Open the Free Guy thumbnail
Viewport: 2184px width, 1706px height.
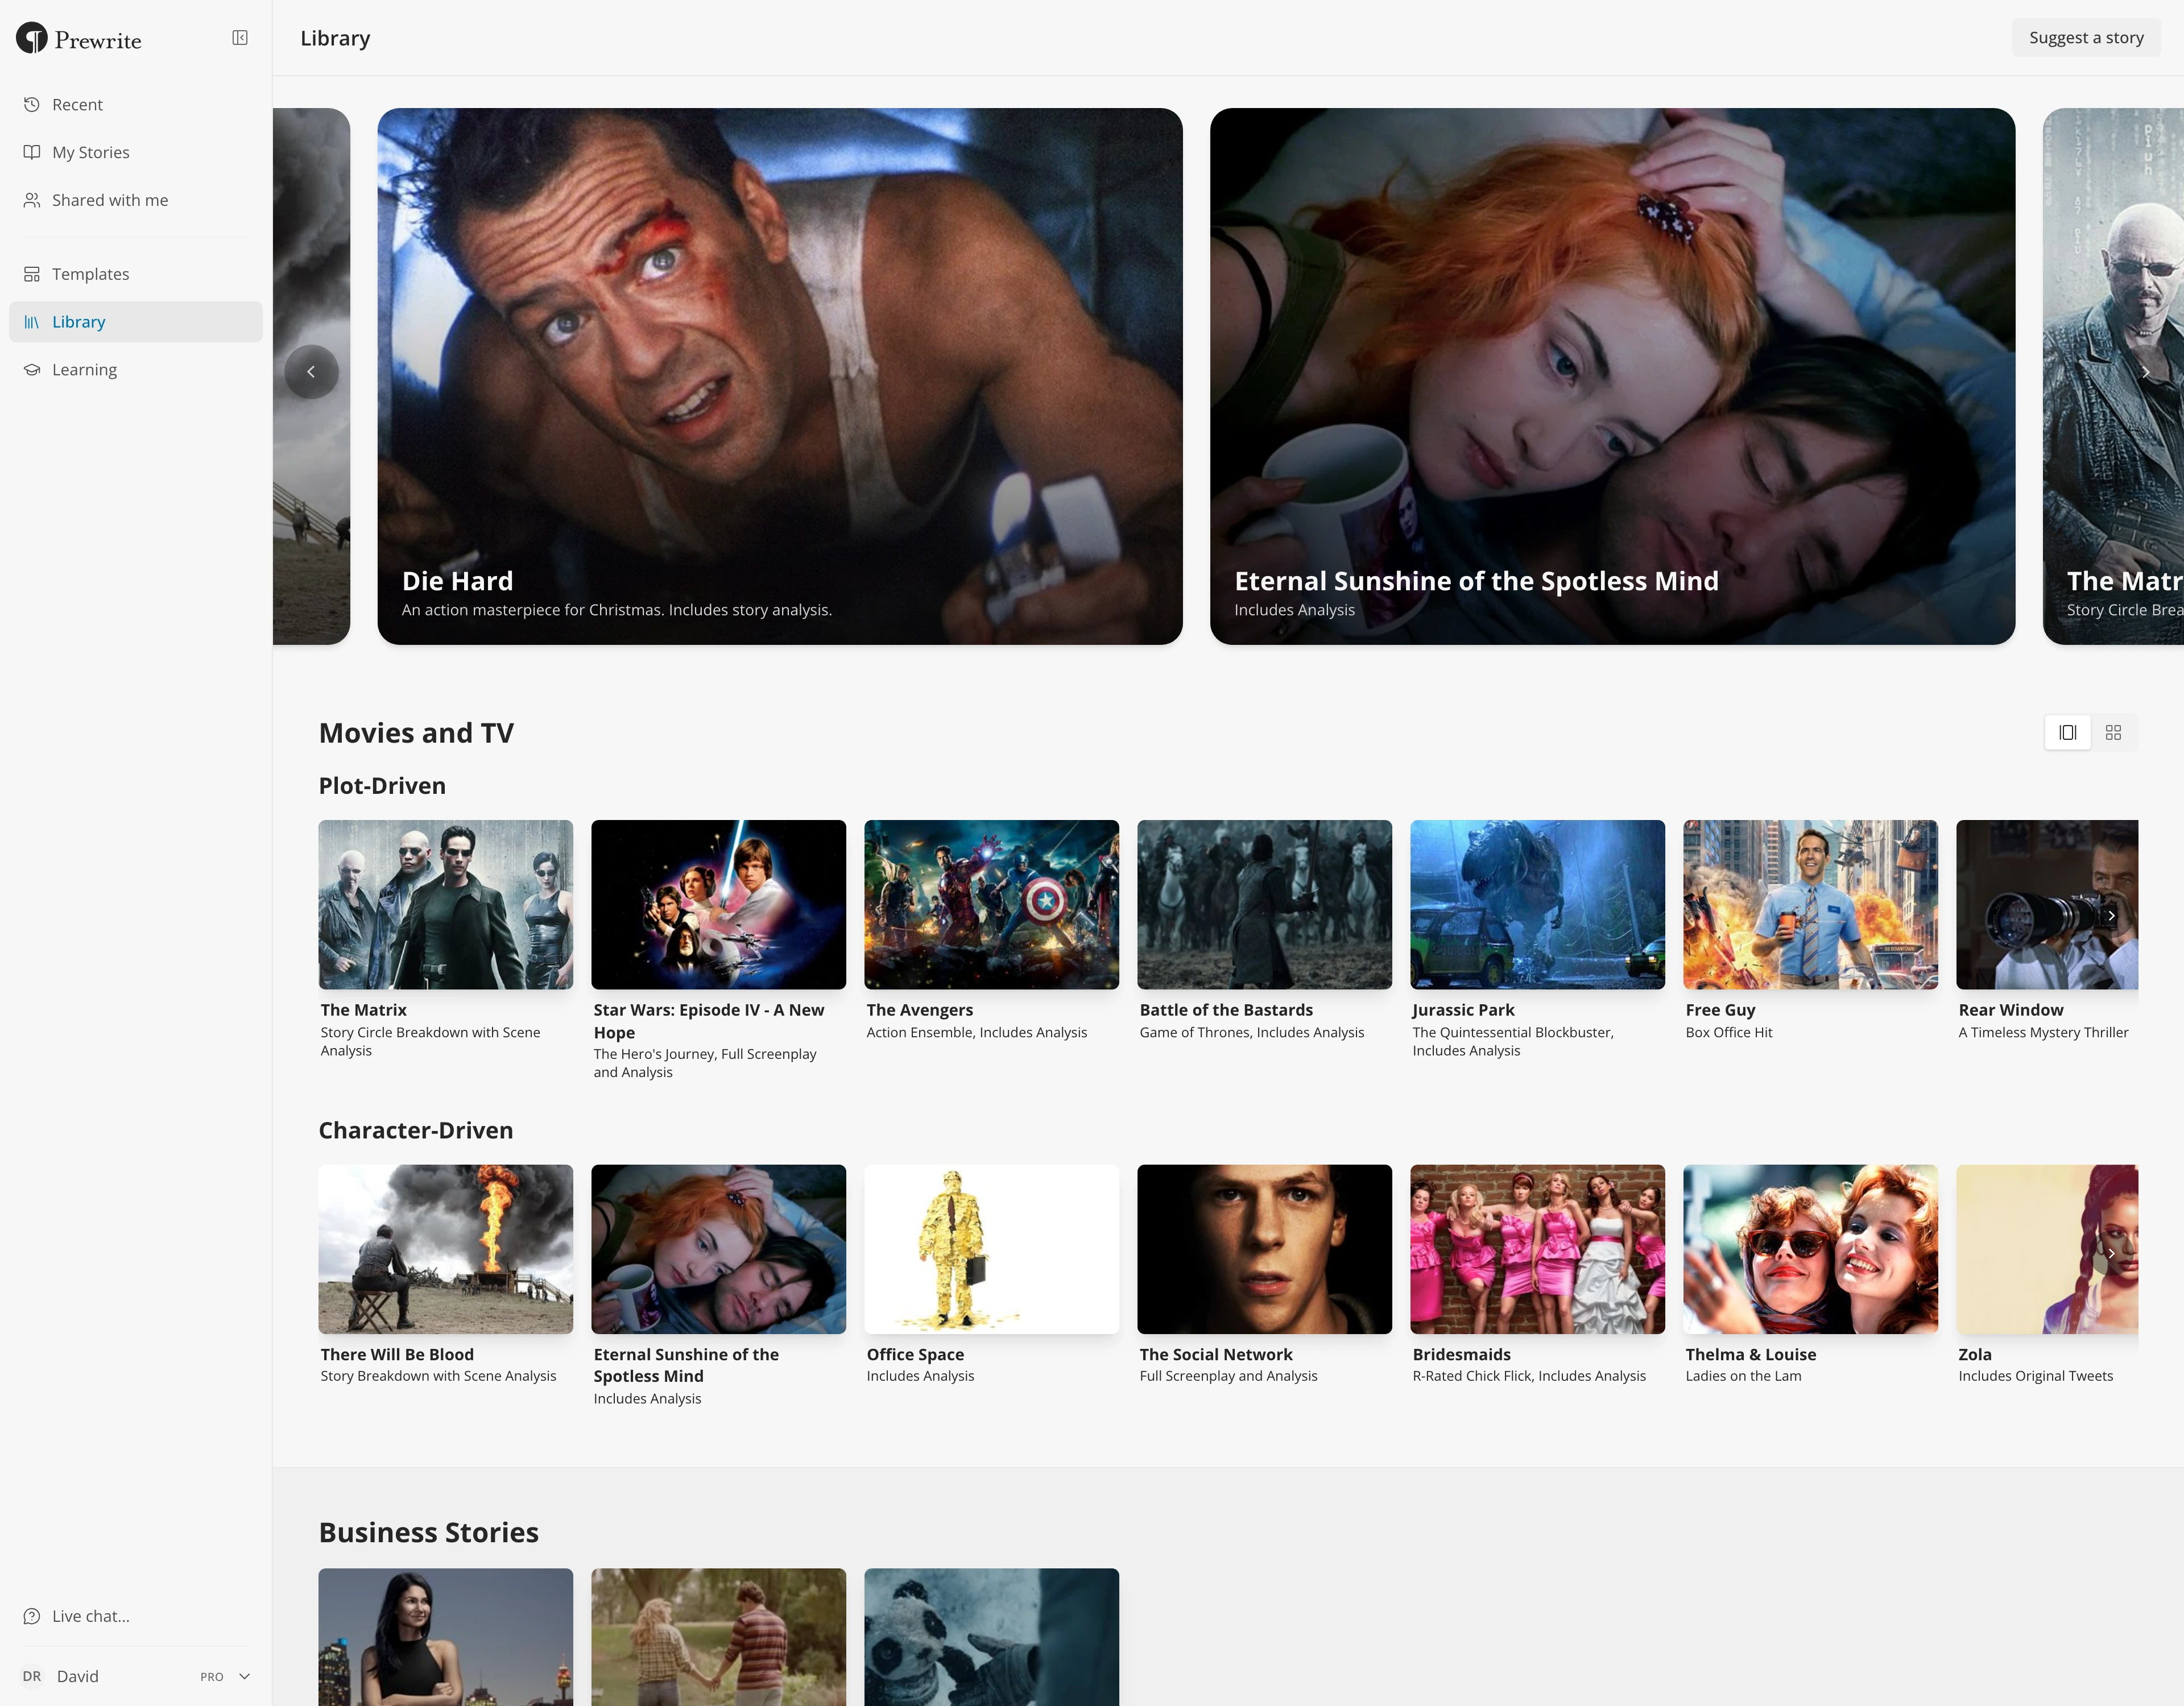(1810, 905)
